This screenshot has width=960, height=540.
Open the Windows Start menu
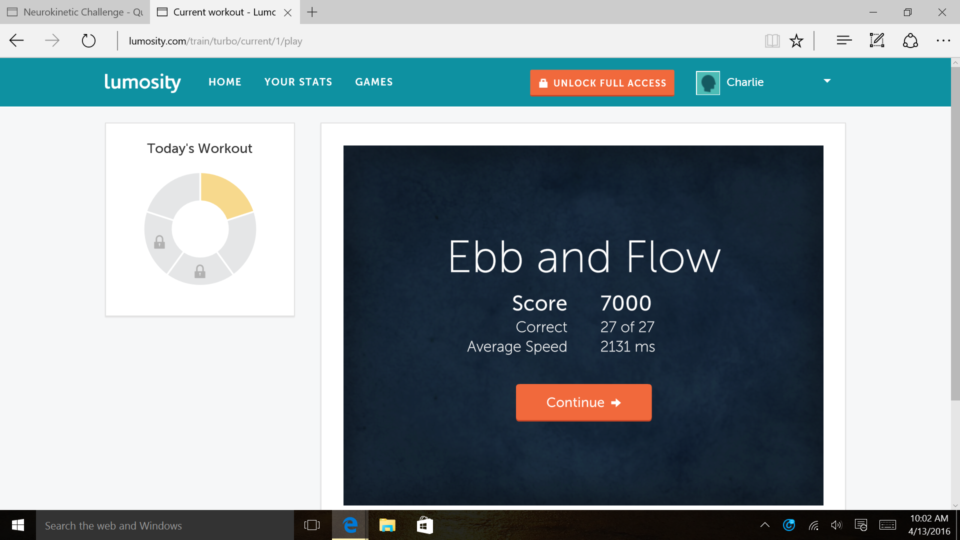pos(18,525)
